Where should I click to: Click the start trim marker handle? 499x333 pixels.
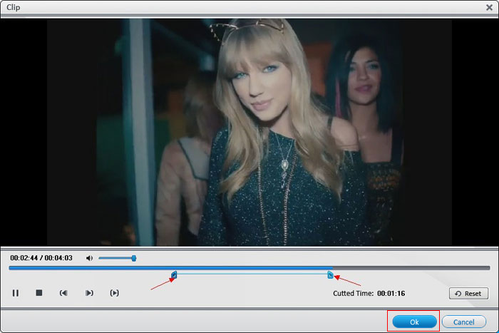[x=174, y=275]
